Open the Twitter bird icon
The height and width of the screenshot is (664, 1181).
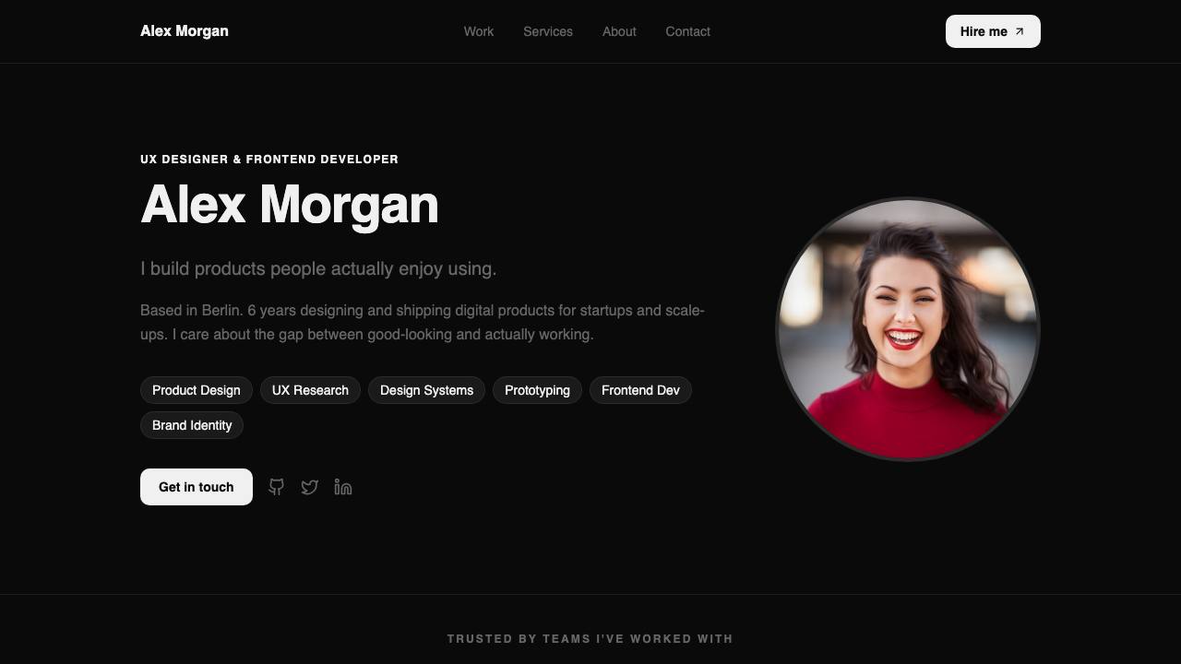click(x=310, y=487)
